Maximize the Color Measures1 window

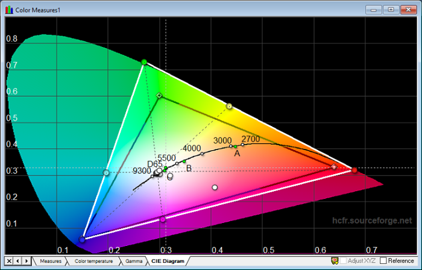(x=391, y=9)
